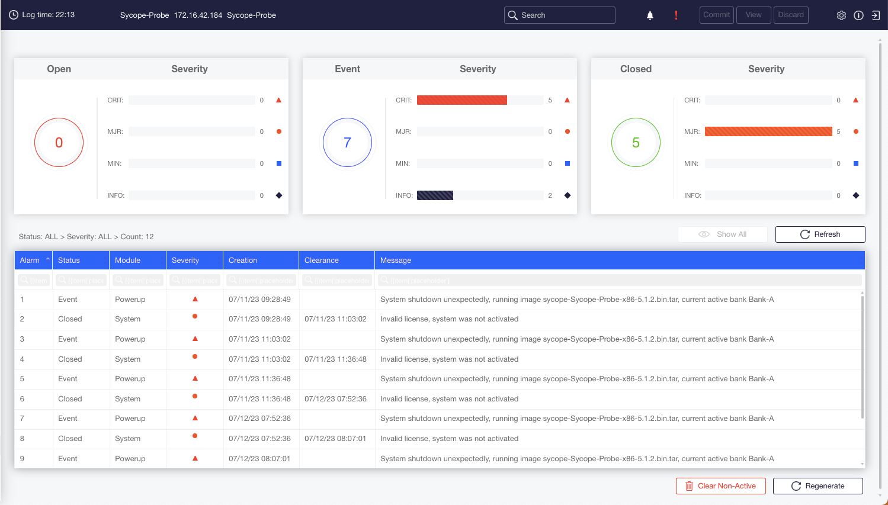Click the severity dot in alarm row 8
Image resolution: width=888 pixels, height=505 pixels.
[195, 436]
